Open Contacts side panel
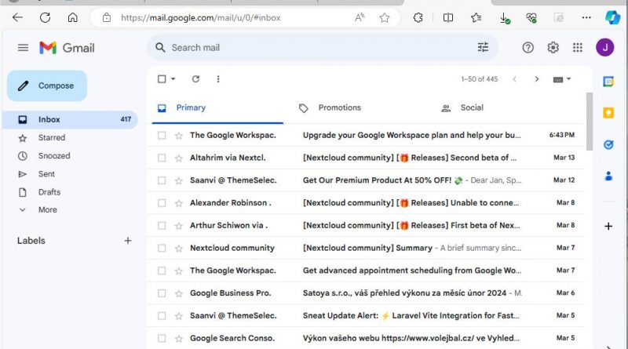The image size is (628, 349). [x=608, y=176]
